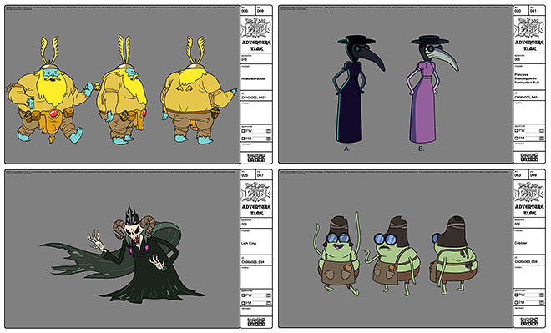Click the Cartoon Network Studios logo on Cobbler sheet

[x=529, y=322]
